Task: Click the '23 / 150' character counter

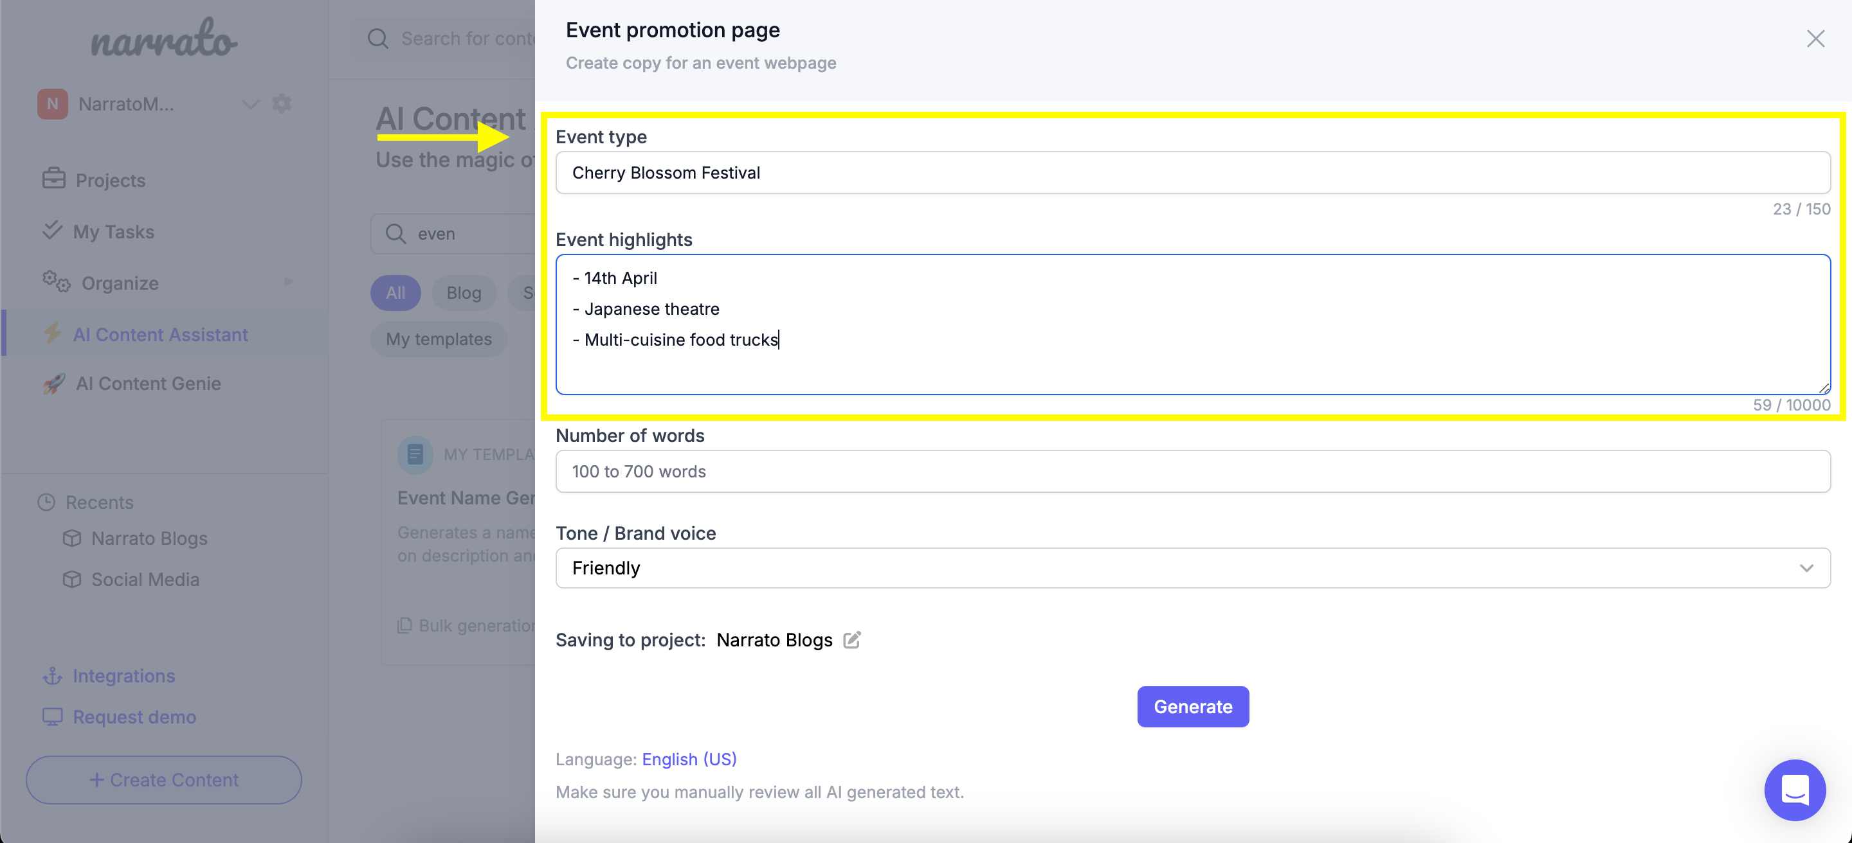Action: click(x=1802, y=209)
